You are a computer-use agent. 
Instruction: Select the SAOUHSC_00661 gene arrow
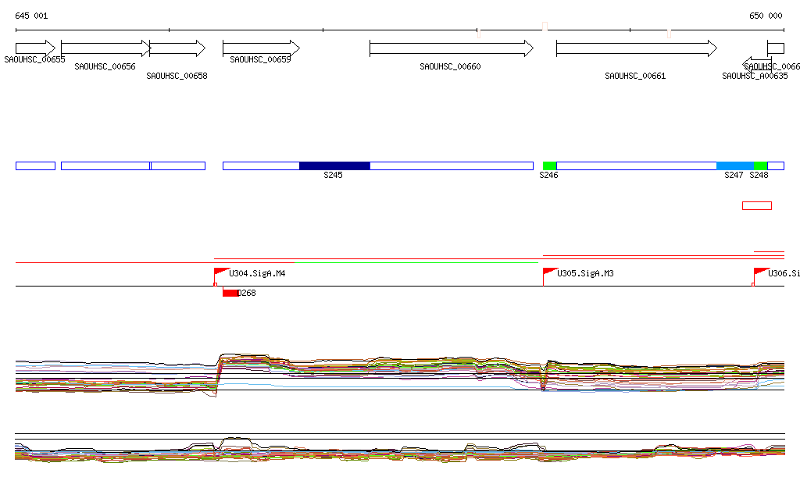(636, 48)
